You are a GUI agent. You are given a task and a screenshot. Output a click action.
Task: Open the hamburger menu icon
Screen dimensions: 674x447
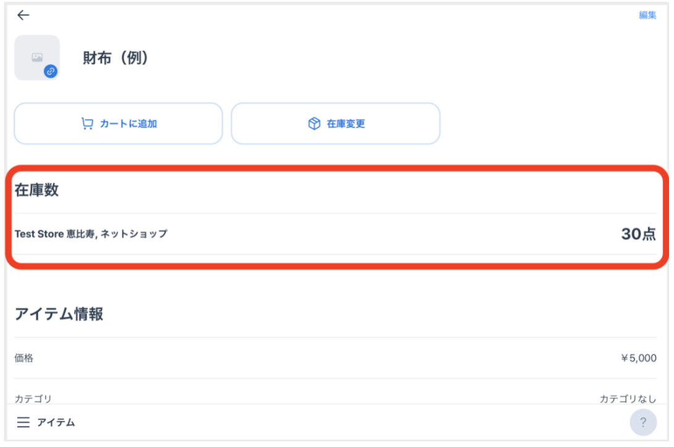coord(23,422)
